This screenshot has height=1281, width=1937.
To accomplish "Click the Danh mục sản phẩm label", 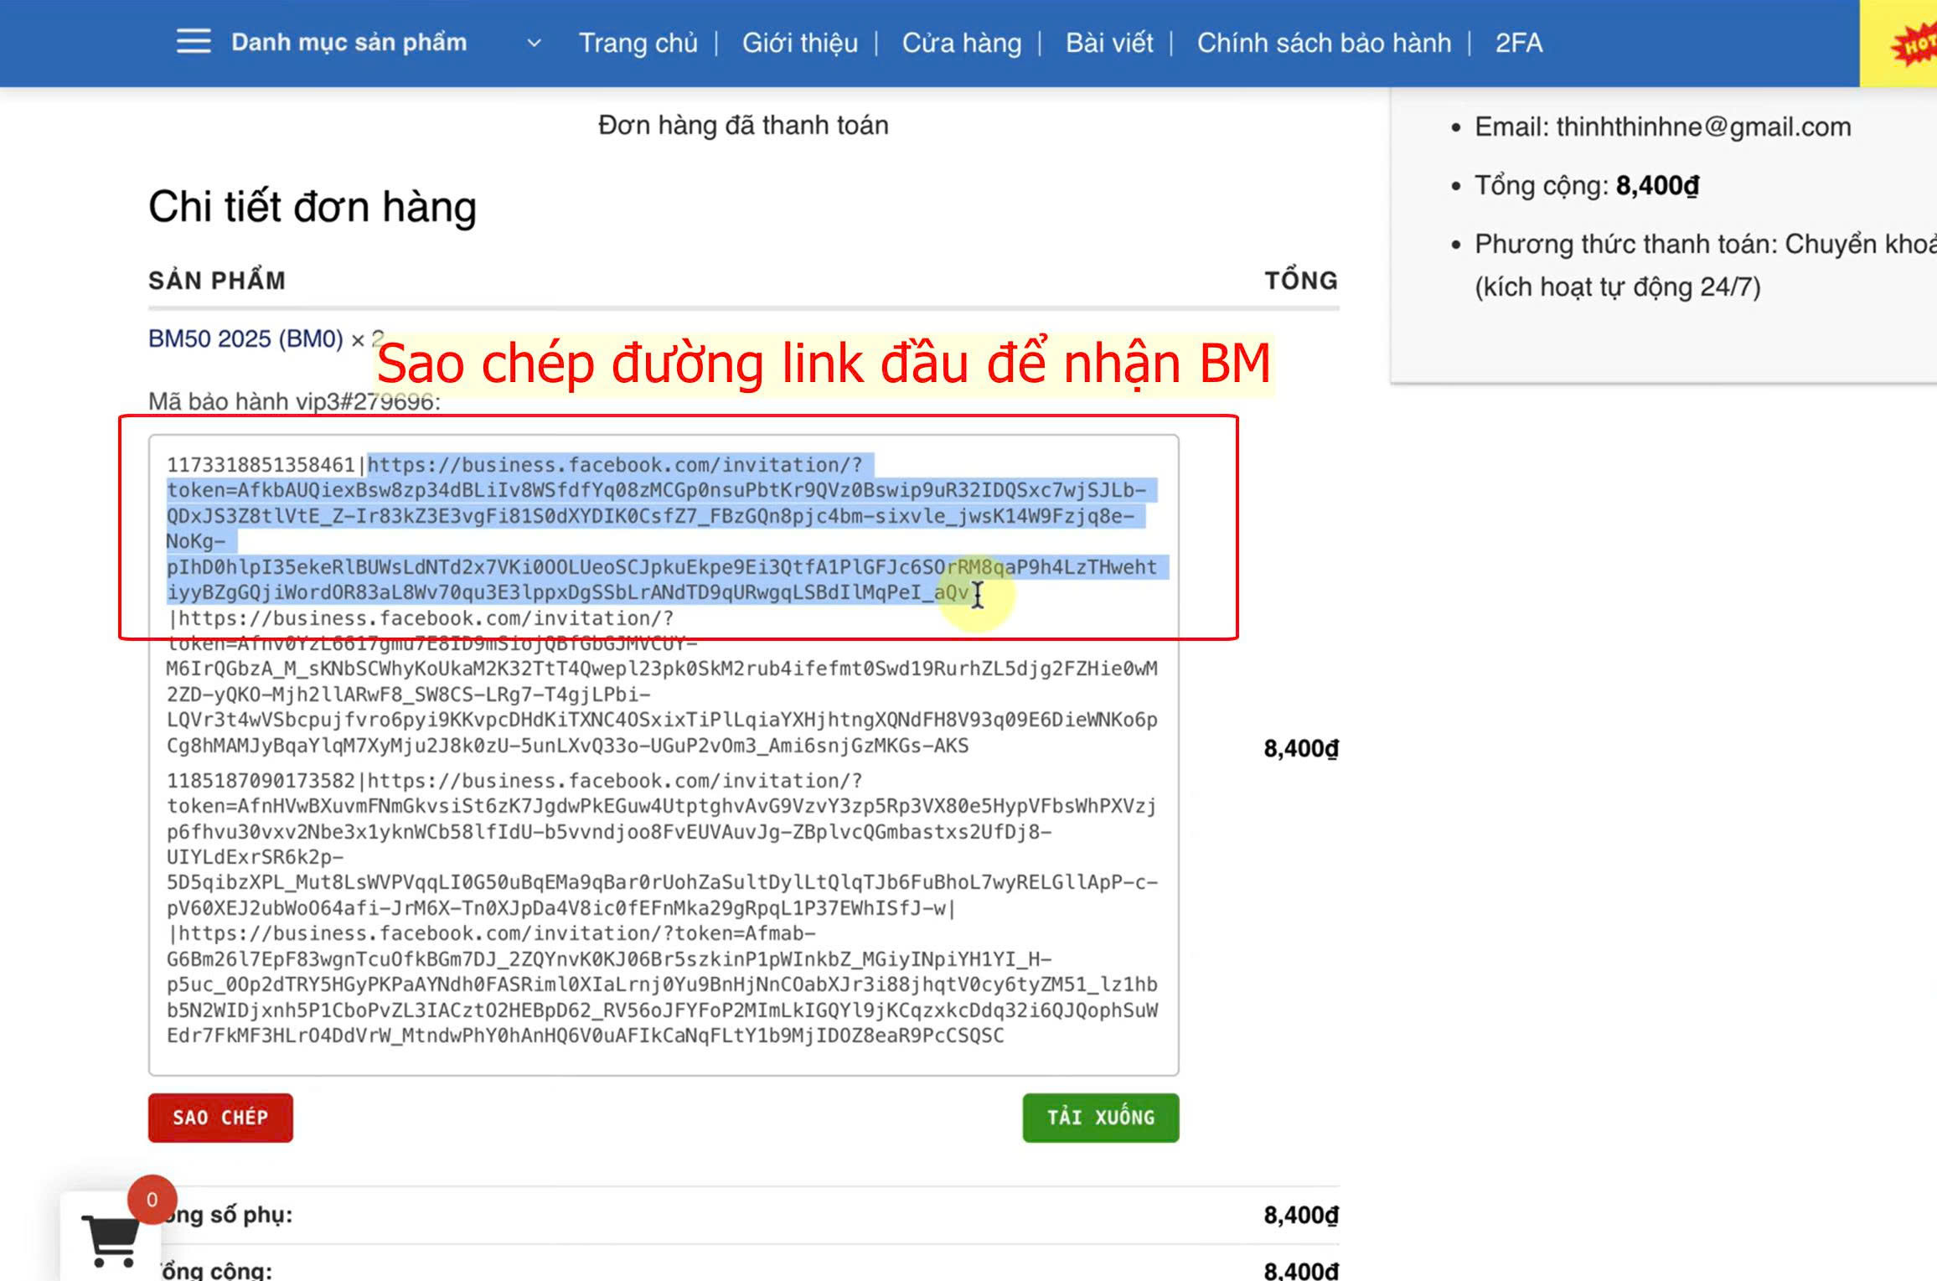I will tap(349, 43).
